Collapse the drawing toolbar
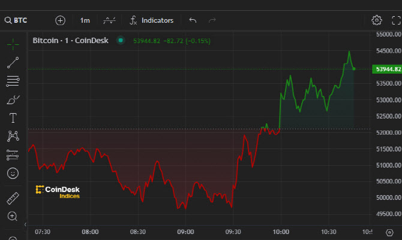Image resolution: width=402 pixels, height=240 pixels. point(25,224)
